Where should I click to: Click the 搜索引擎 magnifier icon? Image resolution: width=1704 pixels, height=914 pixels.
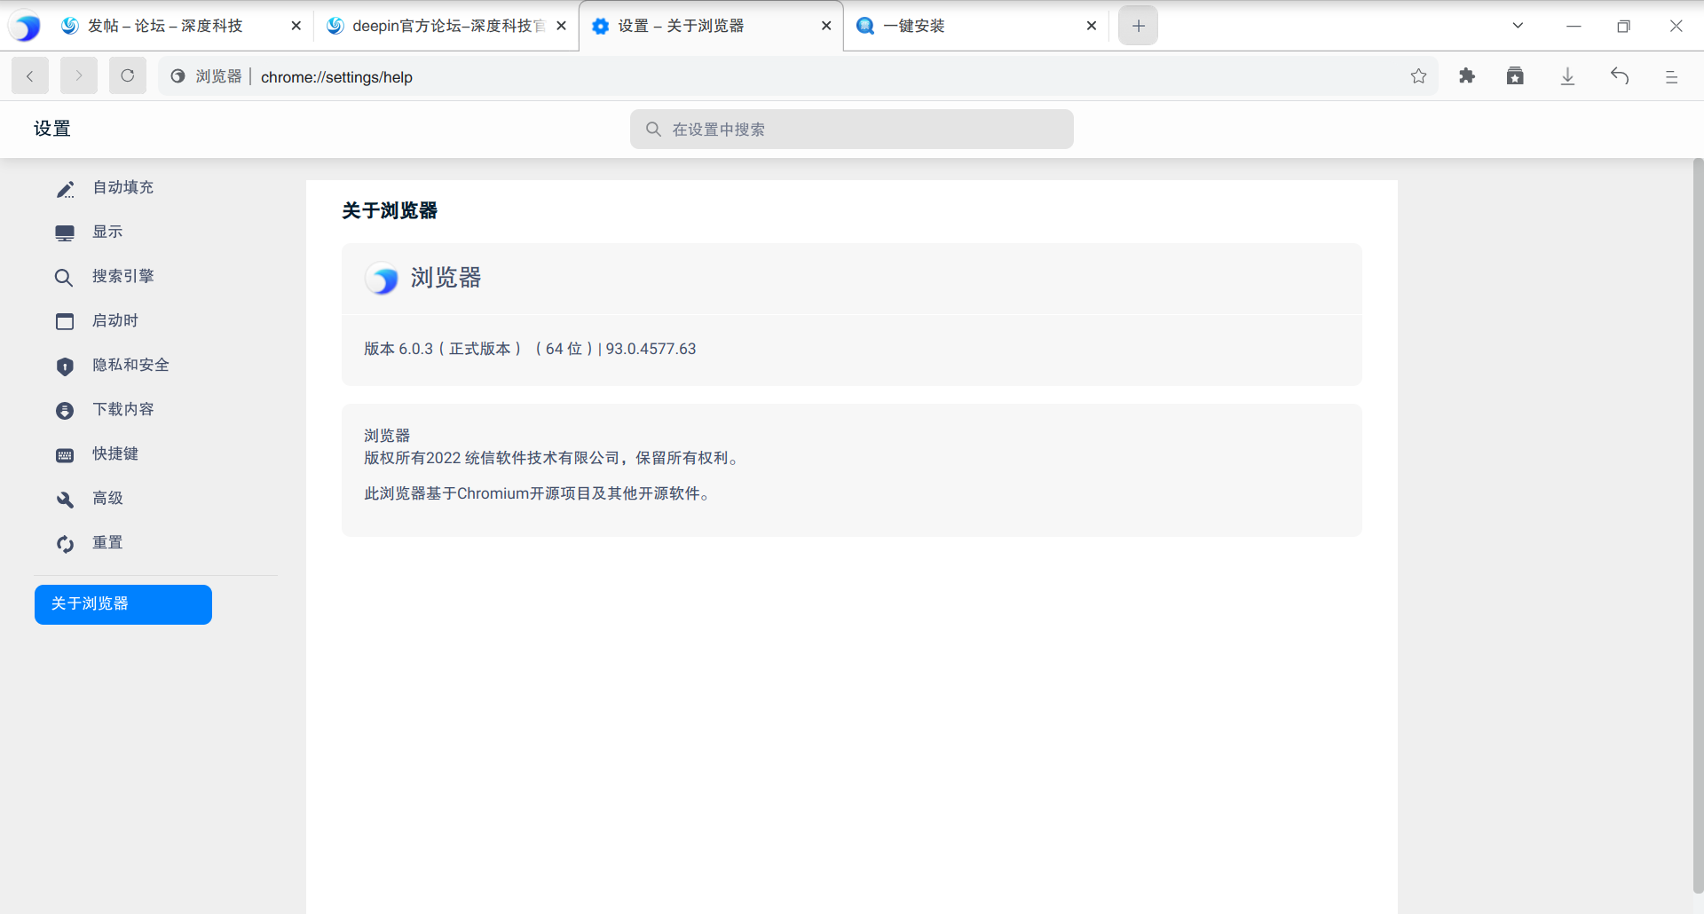coord(64,278)
